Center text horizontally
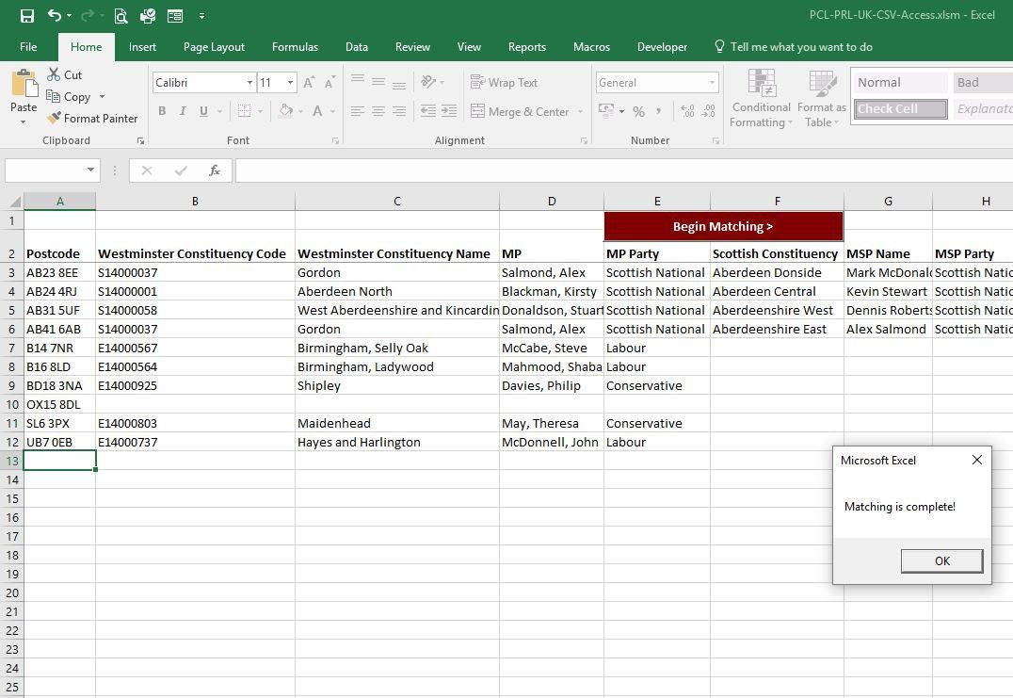 (378, 111)
